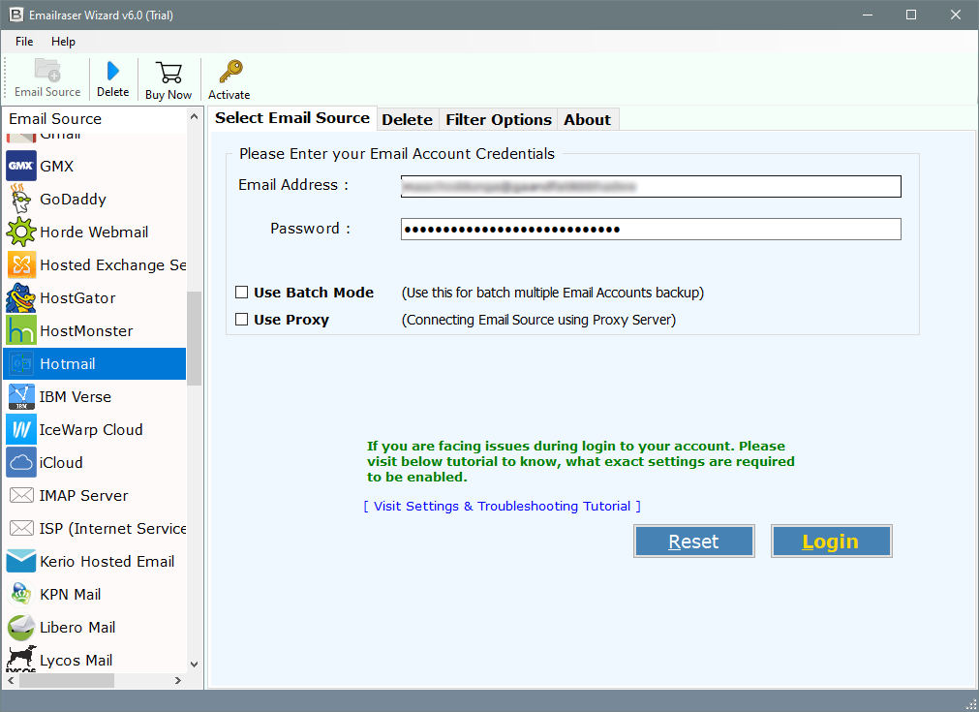Select the Horde Webmail gear icon
This screenshot has width=979, height=712.
pyautogui.click(x=21, y=232)
